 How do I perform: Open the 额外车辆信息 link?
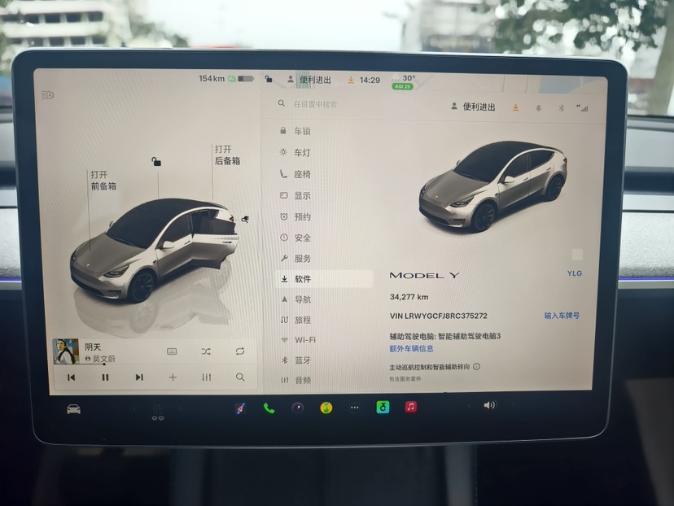click(411, 348)
